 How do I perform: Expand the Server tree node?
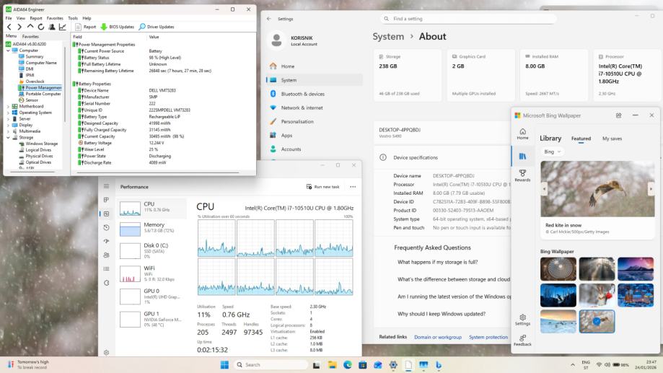point(8,119)
